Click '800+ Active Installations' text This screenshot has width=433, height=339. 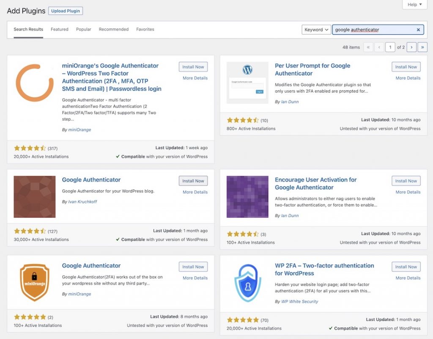251,129
